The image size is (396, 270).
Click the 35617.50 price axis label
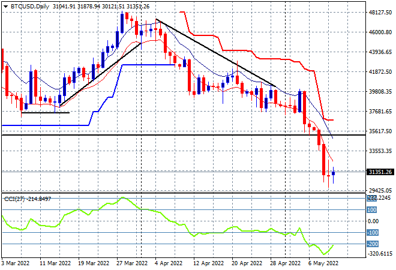[380, 131]
